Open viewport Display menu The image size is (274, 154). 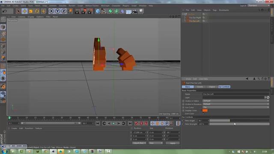[x=31, y=17]
